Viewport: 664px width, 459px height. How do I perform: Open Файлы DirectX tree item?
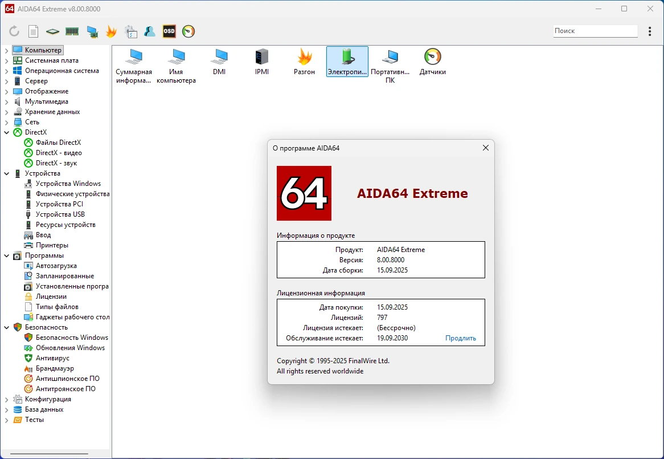[x=58, y=143]
